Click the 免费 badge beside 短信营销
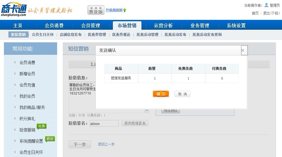282x157 pixels. click(x=42, y=126)
